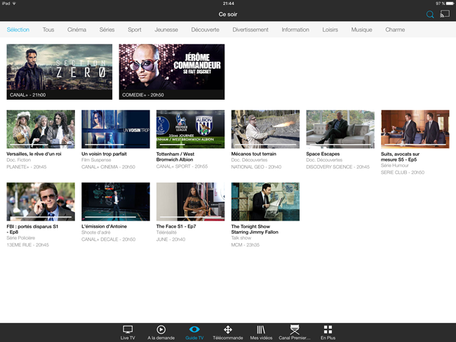Click the COMEDIE+ - 20h50 banner caption
456x342 pixels.
point(143,95)
